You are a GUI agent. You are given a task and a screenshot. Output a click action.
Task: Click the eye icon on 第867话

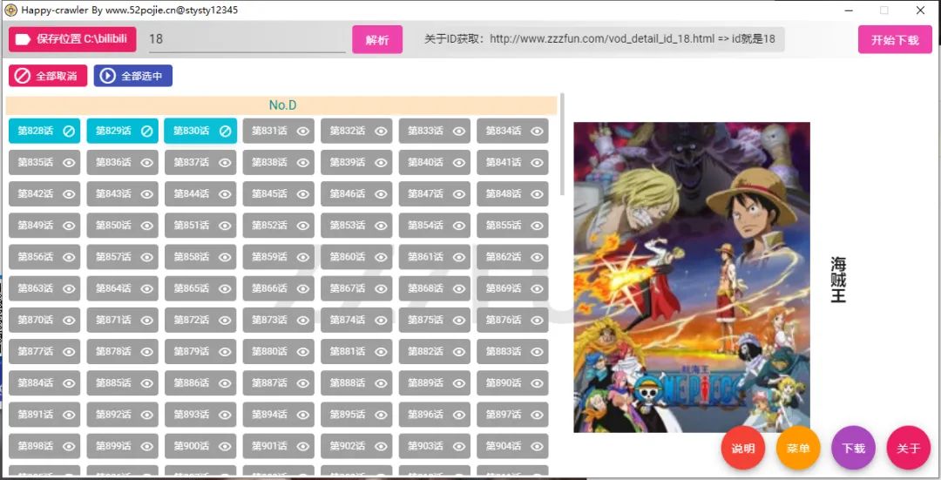coord(381,288)
